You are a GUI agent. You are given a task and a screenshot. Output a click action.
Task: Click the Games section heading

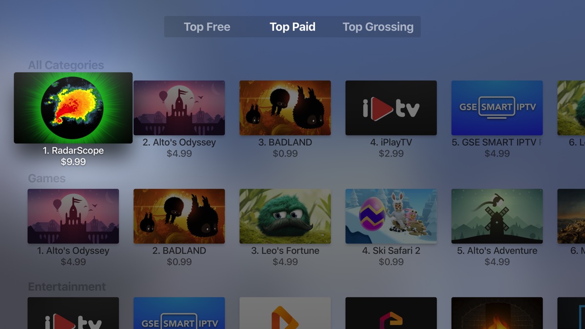click(47, 178)
